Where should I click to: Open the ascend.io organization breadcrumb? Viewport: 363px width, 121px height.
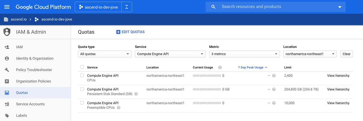pos(19,19)
